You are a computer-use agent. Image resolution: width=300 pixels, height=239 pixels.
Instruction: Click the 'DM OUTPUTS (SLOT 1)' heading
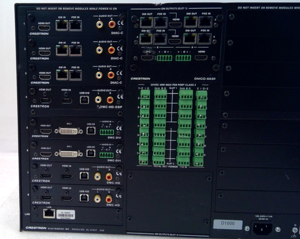click(x=174, y=8)
